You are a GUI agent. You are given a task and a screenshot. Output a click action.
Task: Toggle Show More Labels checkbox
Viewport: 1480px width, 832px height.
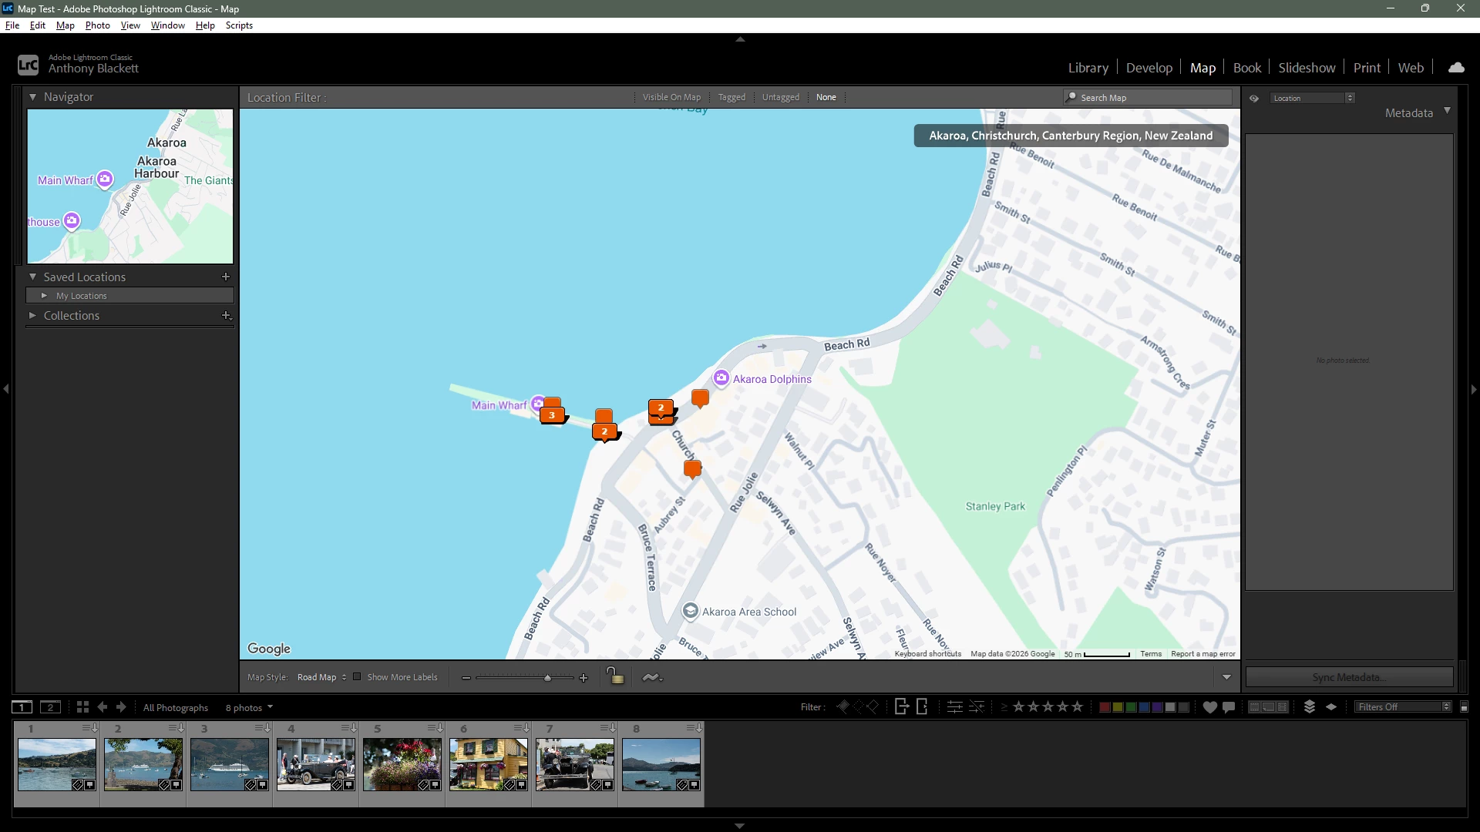point(357,677)
